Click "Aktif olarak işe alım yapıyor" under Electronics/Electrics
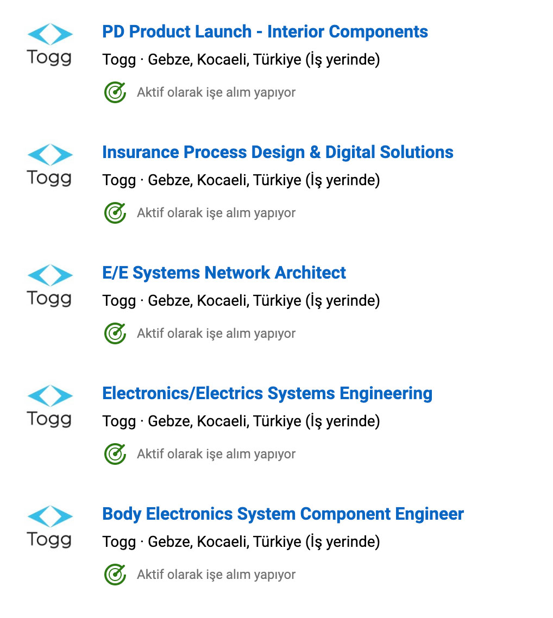Screen dimensions: 553x618 [x=216, y=454]
